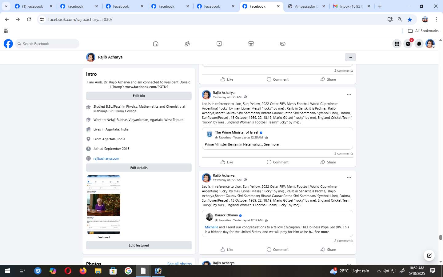
Task: Open Opera browser from taskbar
Action: (68, 271)
